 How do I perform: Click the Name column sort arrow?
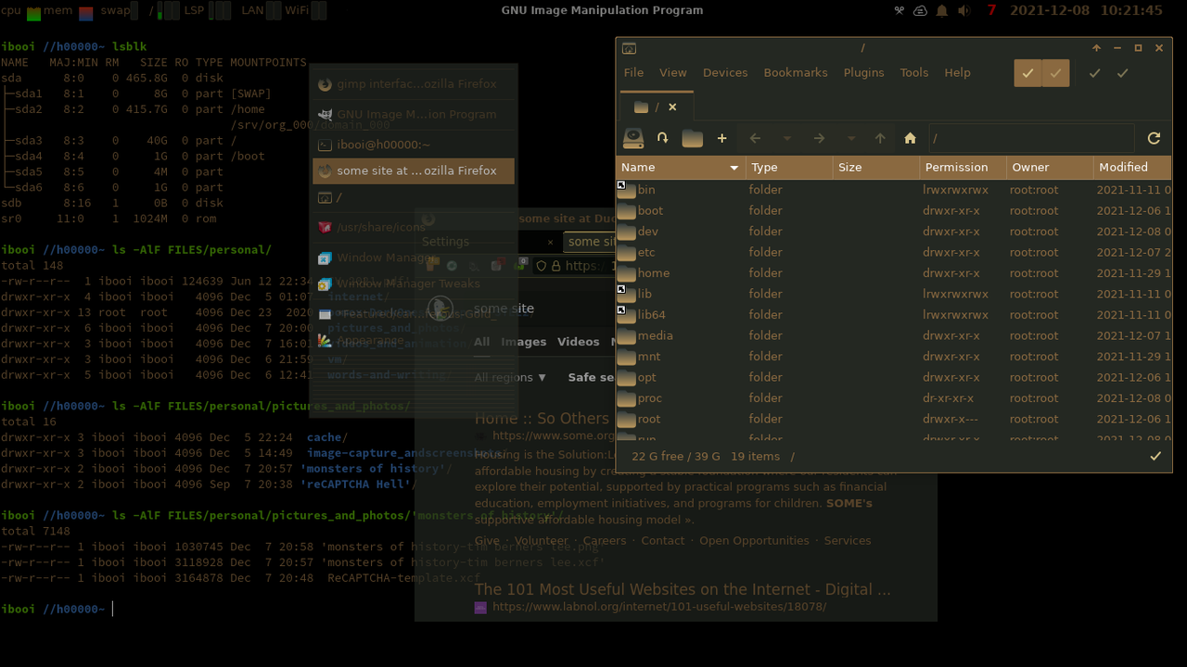(x=734, y=168)
